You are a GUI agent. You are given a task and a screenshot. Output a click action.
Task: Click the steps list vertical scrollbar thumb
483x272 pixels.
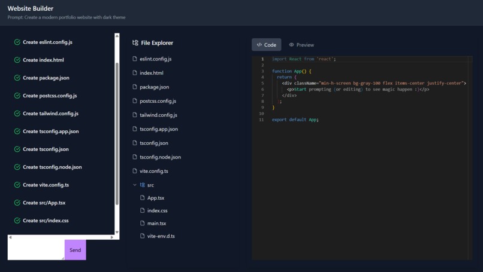click(117, 134)
